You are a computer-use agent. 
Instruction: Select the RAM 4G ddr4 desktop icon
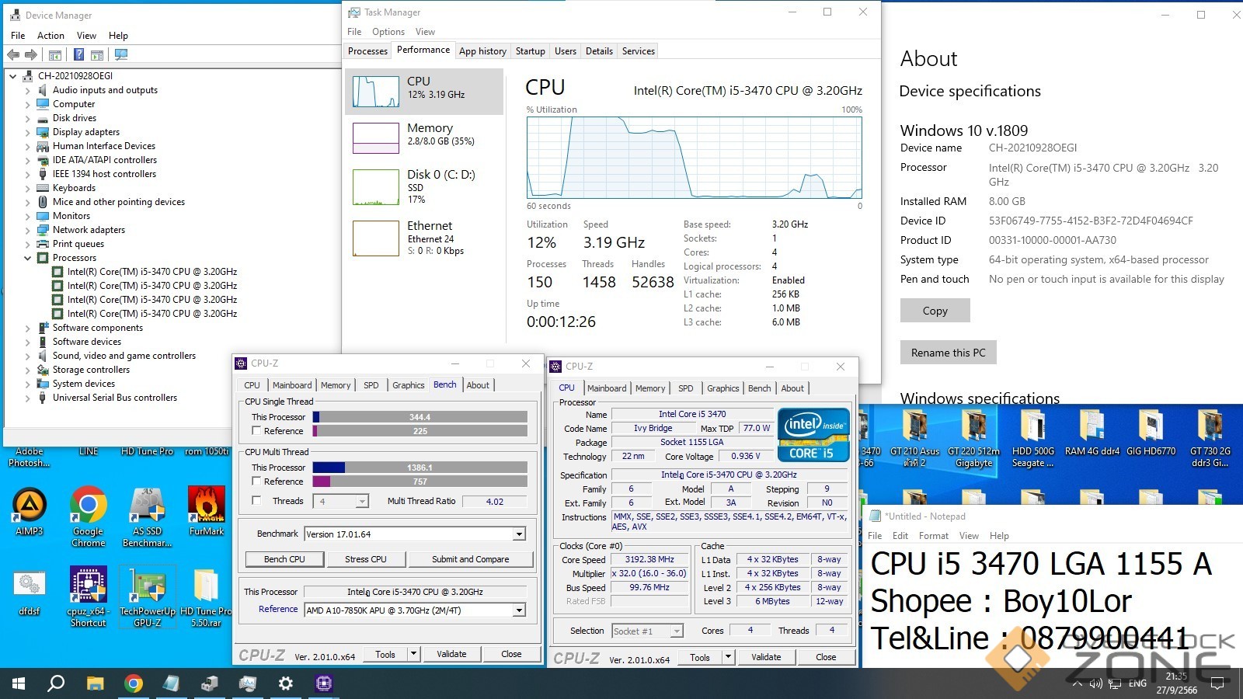1092,433
